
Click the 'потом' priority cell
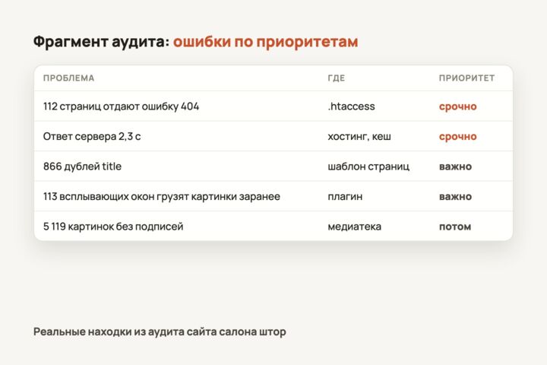click(455, 227)
